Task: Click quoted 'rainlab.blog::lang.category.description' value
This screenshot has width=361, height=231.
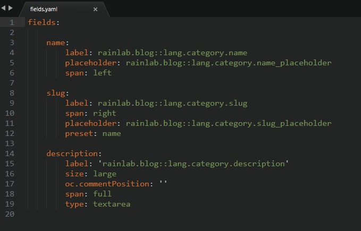Action: point(193,164)
